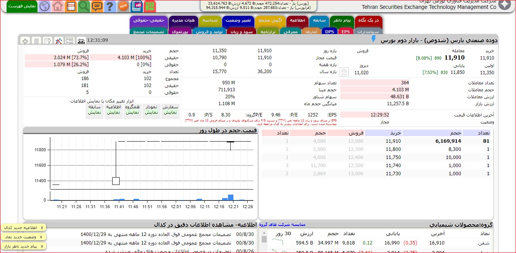Click the 6,169,914 buy volume cell
Image resolution: width=516 pixels, height=253 pixels.
pos(448,141)
